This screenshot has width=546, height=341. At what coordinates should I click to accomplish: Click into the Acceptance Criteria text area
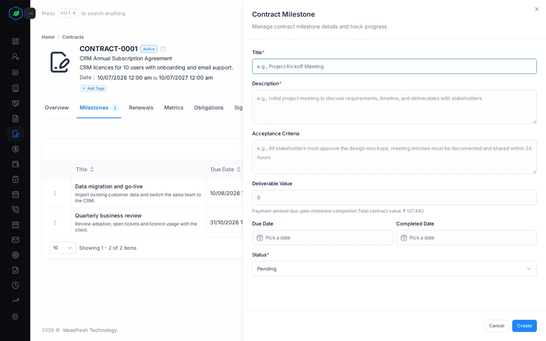click(394, 157)
